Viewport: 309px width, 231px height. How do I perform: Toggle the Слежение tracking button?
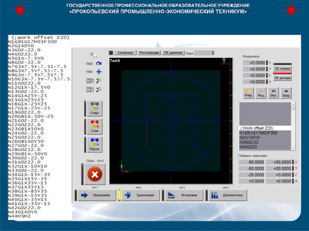[126, 52]
